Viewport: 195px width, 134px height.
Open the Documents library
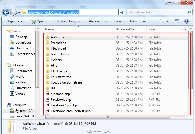pos(21,71)
